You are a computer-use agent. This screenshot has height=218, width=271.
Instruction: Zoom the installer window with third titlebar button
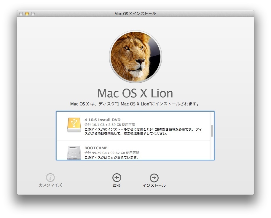pos(33,14)
